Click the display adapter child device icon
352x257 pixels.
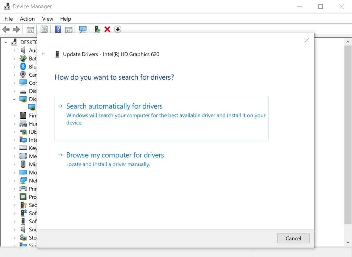pyautogui.click(x=32, y=107)
